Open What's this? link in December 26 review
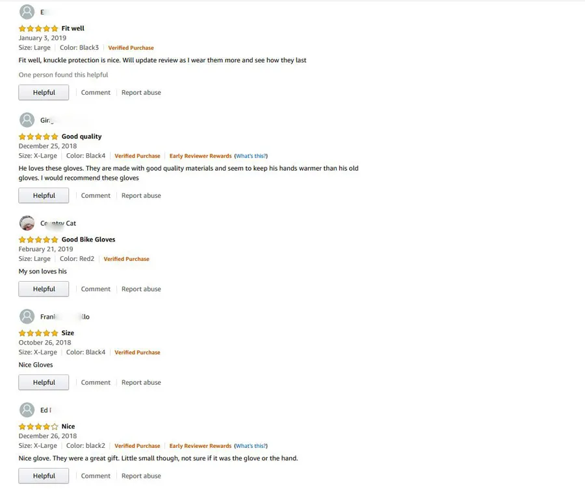The width and height of the screenshot is (585, 492). pos(251,446)
